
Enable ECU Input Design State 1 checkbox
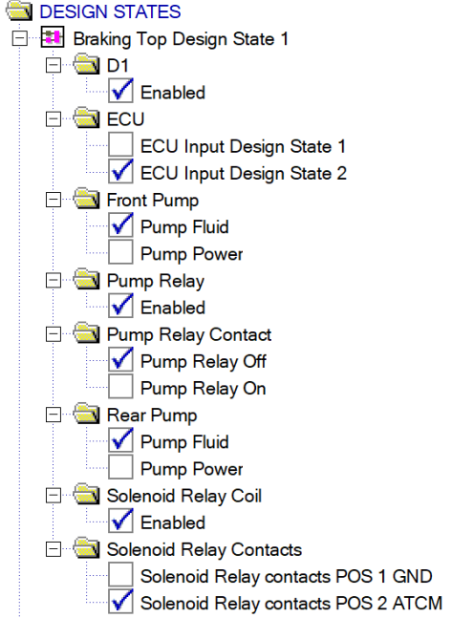[120, 145]
